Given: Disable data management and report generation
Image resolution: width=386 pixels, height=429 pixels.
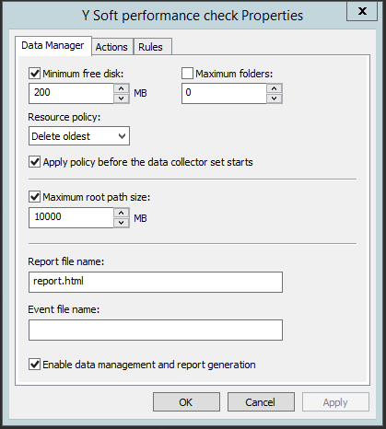Looking at the screenshot, I should (x=34, y=365).
